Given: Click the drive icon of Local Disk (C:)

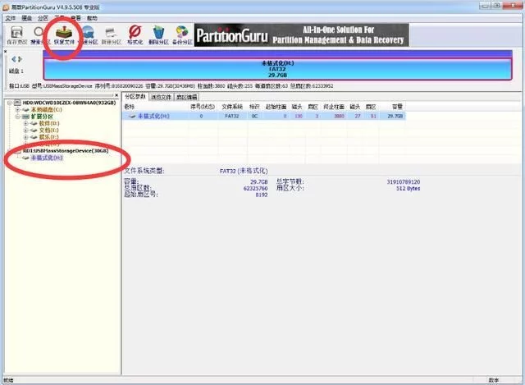Looking at the screenshot, I should click(x=25, y=109).
